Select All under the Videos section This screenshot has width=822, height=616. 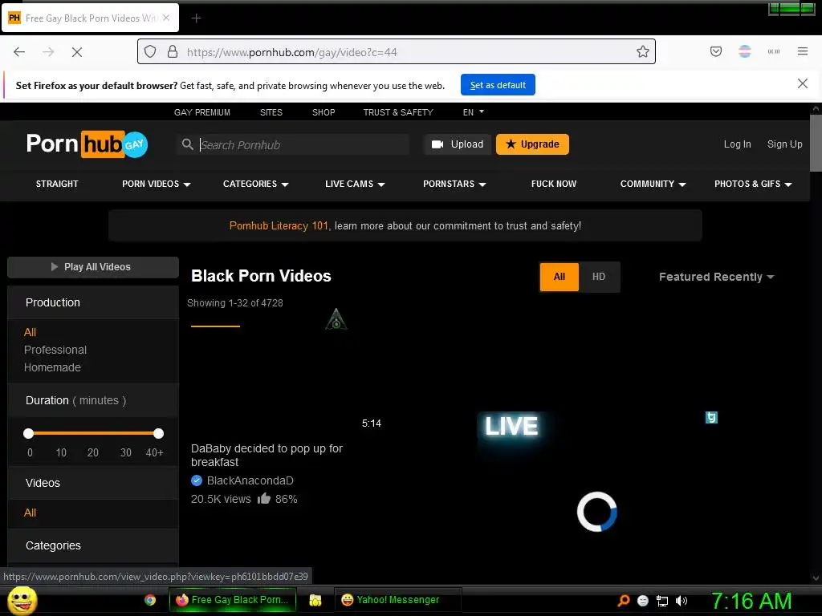click(x=30, y=513)
